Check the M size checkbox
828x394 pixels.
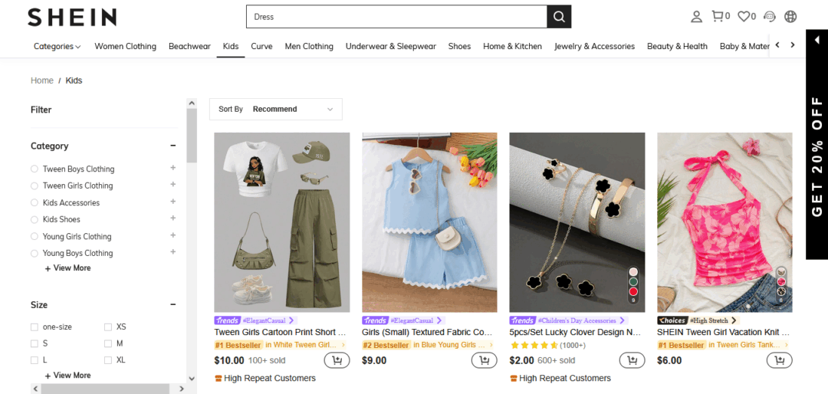108,344
